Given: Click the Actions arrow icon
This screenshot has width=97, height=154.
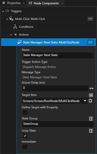Looking at the screenshot, I should [15, 34].
